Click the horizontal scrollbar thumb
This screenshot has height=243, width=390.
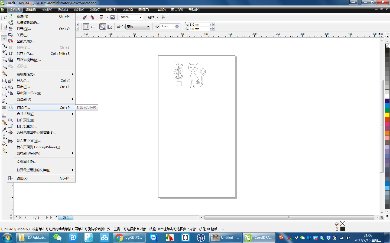(x=289, y=217)
